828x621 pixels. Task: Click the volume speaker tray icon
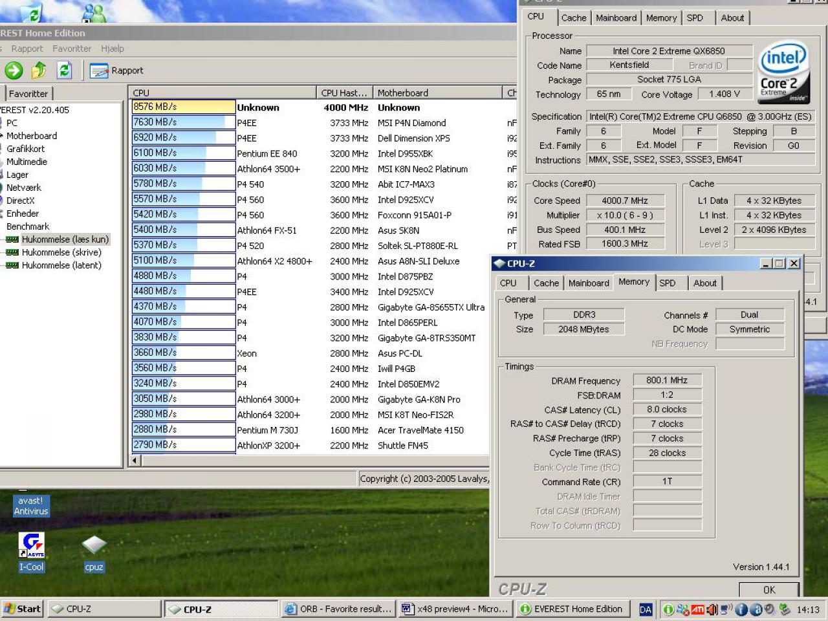click(x=712, y=609)
